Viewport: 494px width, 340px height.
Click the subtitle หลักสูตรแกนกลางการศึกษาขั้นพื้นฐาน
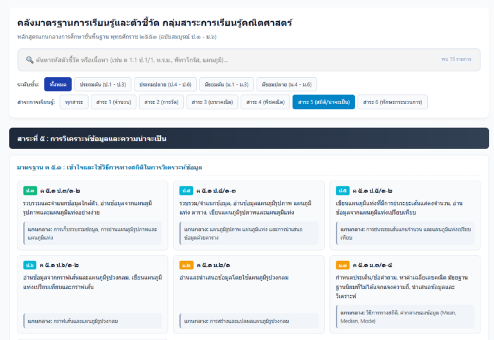coord(117,37)
